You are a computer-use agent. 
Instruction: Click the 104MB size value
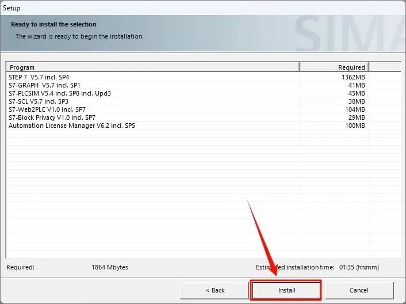[x=355, y=109]
